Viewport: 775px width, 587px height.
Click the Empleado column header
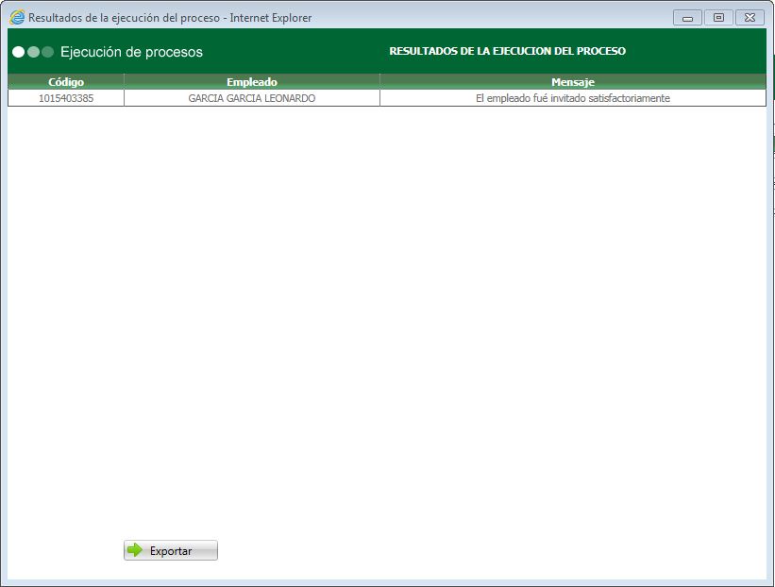pos(251,82)
